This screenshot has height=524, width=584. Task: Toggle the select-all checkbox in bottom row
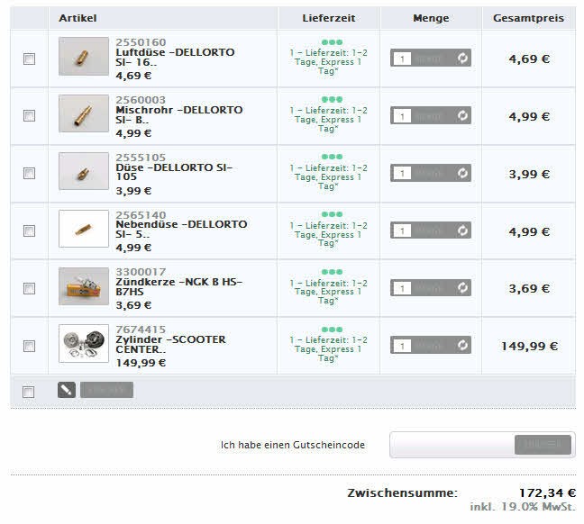pyautogui.click(x=29, y=392)
